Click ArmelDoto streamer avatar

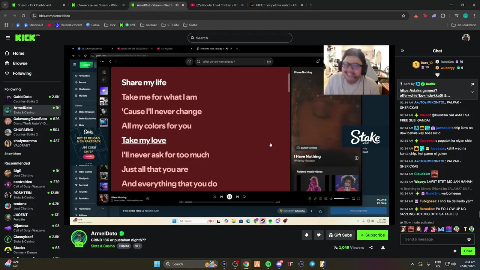coord(79,238)
